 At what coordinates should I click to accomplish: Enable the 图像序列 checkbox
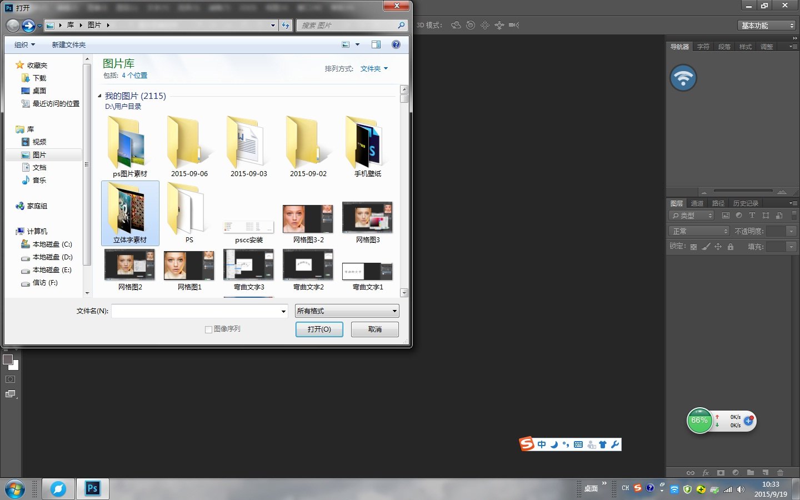[209, 329]
